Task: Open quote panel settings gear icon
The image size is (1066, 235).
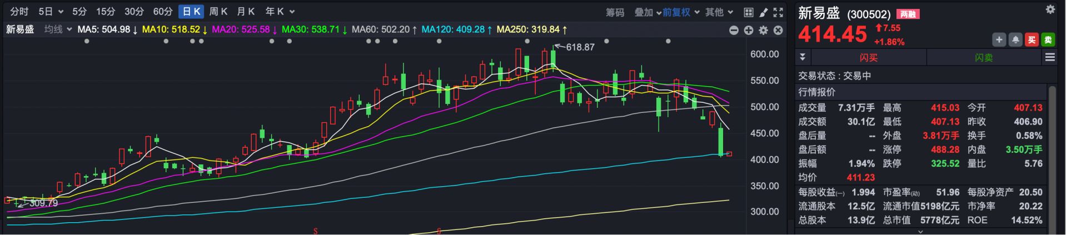Action: [1050, 9]
